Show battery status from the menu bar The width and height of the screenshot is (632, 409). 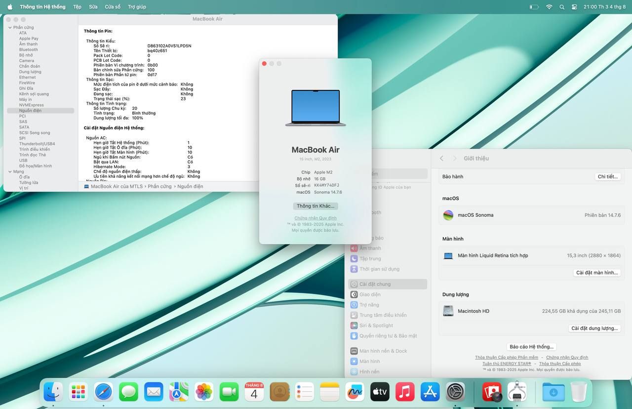[534, 7]
